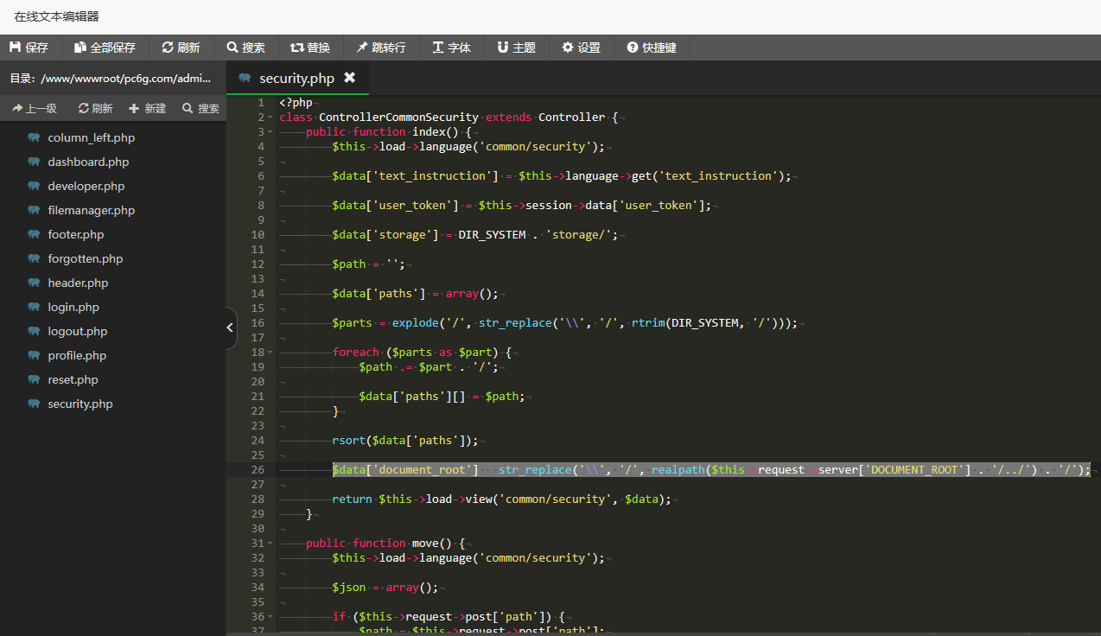
Task: Open filemanager.php from the file list
Action: pos(92,210)
